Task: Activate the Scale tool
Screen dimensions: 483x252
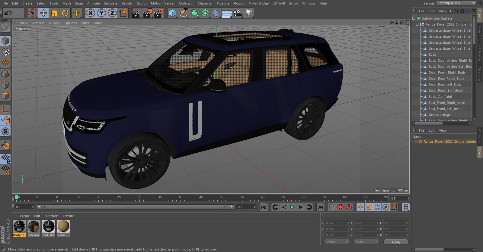Action: 54,13
